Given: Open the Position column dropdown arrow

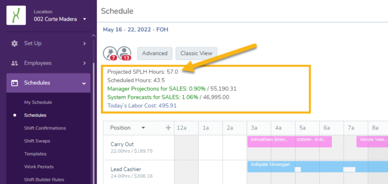Looking at the screenshot, I should [x=143, y=128].
